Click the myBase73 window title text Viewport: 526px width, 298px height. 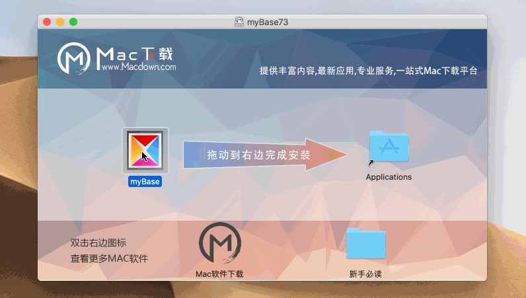tap(268, 22)
